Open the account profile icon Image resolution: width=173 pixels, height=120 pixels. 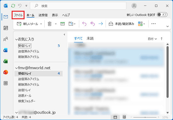[x=134, y=6]
